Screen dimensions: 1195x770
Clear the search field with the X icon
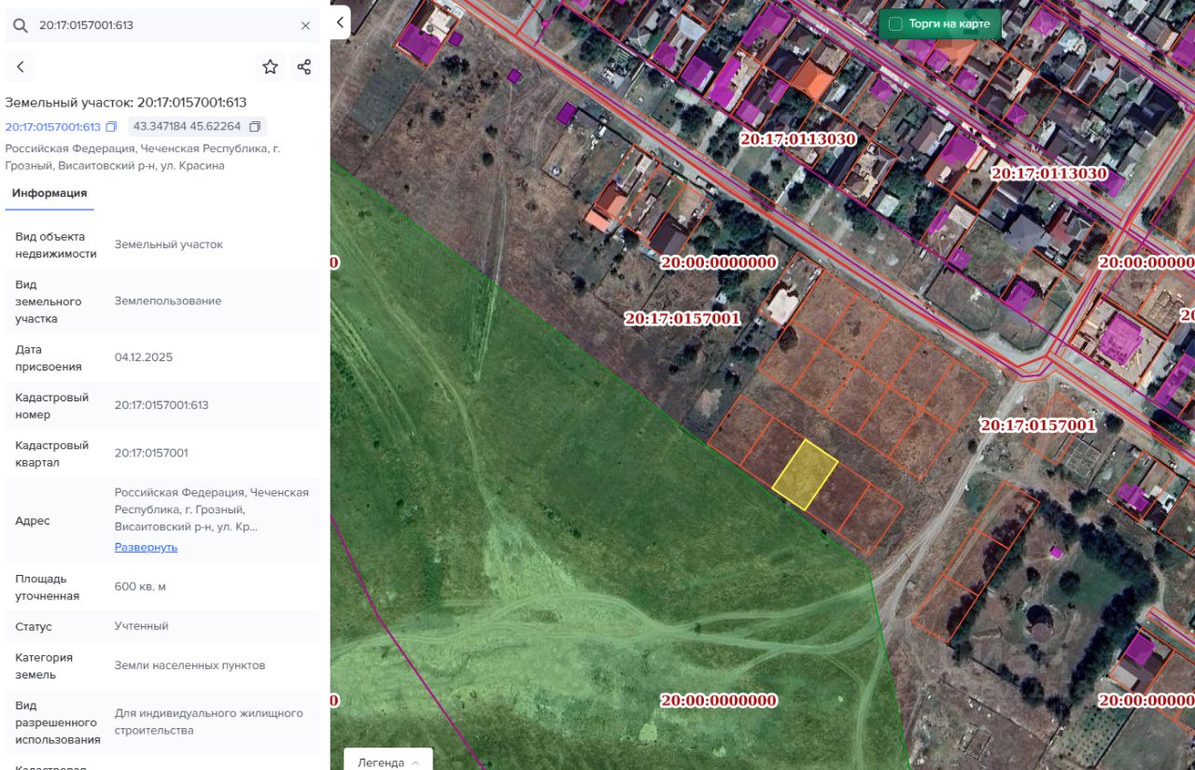[x=305, y=25]
